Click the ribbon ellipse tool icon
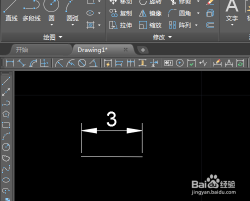250x201 pixels. [x=90, y=13]
